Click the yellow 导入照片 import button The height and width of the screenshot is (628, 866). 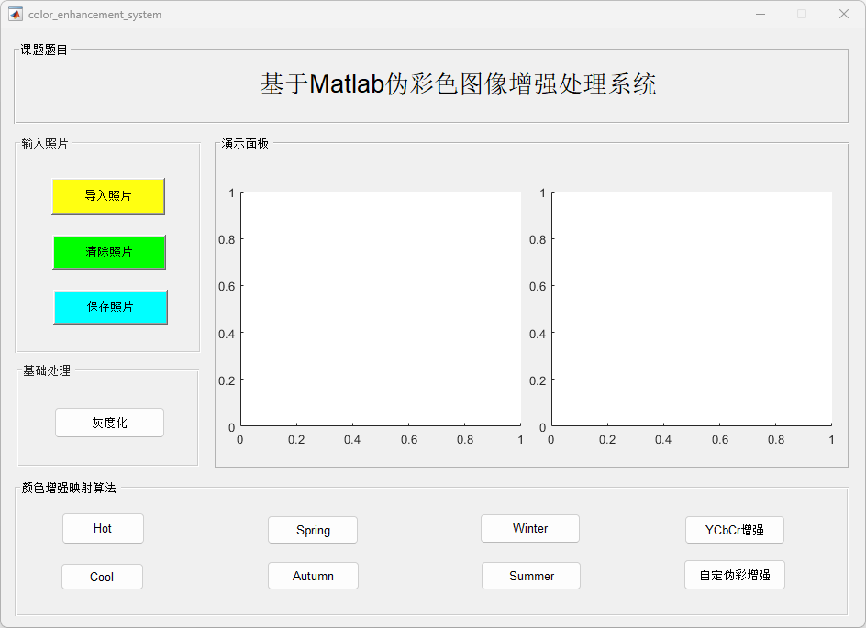108,196
